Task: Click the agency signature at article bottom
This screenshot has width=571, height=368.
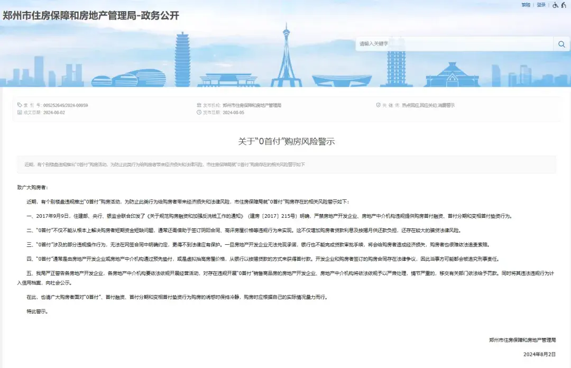Action: coord(522,340)
